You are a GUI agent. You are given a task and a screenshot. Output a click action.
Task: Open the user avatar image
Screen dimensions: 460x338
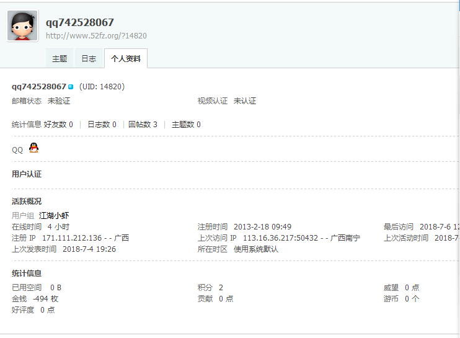[x=22, y=25]
